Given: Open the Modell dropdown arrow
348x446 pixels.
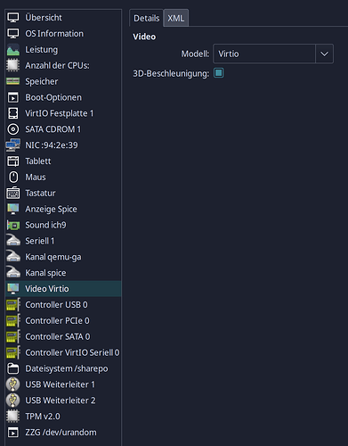Looking at the screenshot, I should click(x=324, y=54).
